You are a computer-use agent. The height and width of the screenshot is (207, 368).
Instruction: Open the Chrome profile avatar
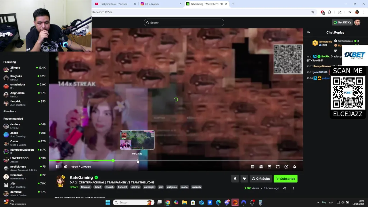pyautogui.click(x=357, y=12)
